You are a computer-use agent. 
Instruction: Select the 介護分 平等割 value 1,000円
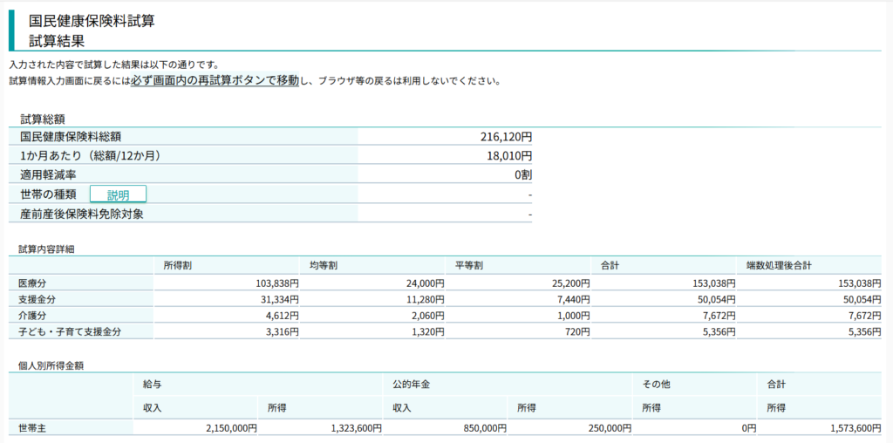coord(574,316)
